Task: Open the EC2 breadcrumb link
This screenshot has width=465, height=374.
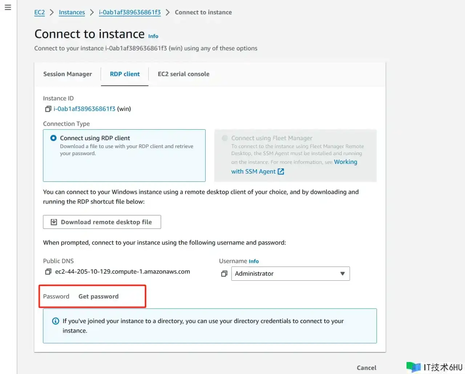Action: pos(40,12)
